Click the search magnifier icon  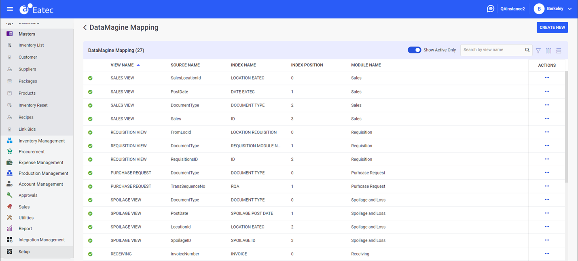click(527, 50)
